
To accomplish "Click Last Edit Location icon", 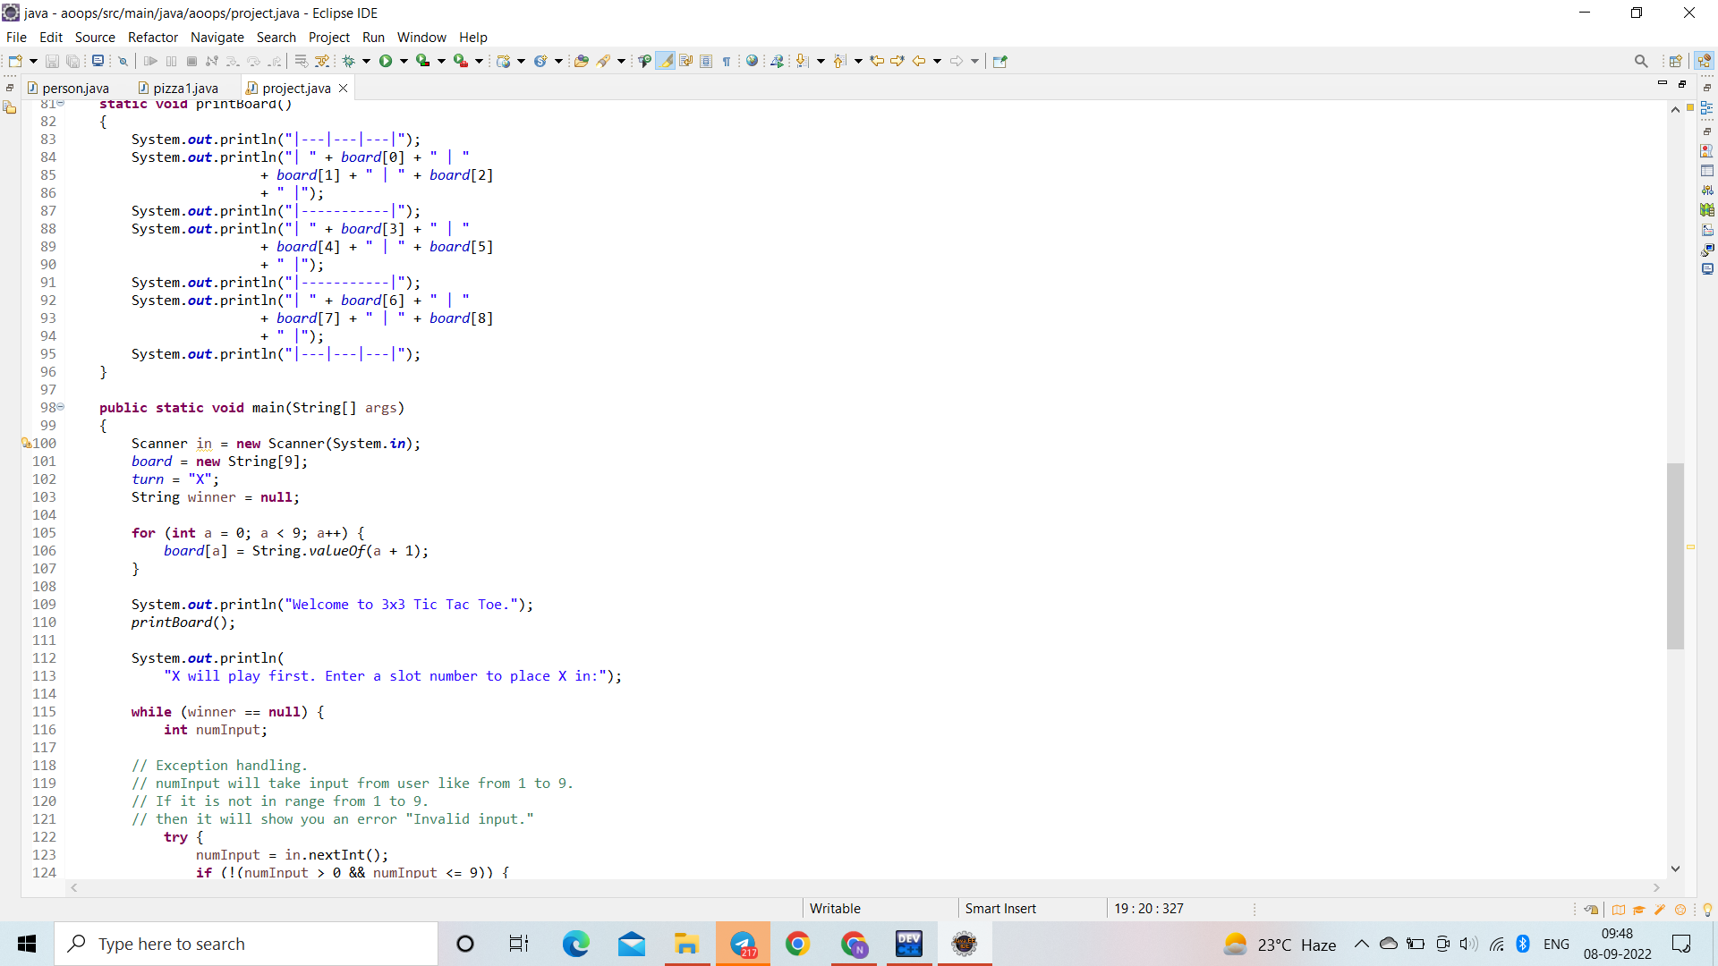I will tap(877, 61).
